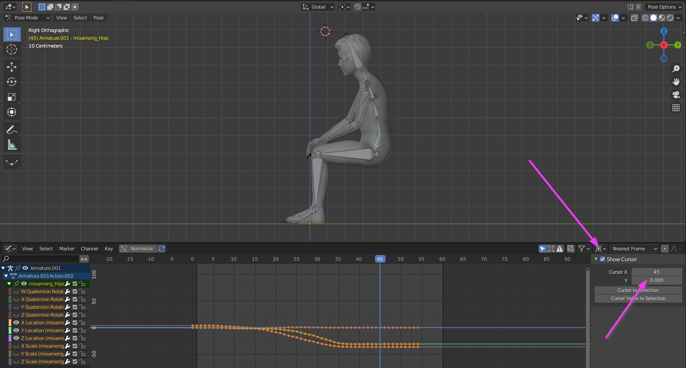Collapse the Armature.001 tree row

(x=3, y=268)
